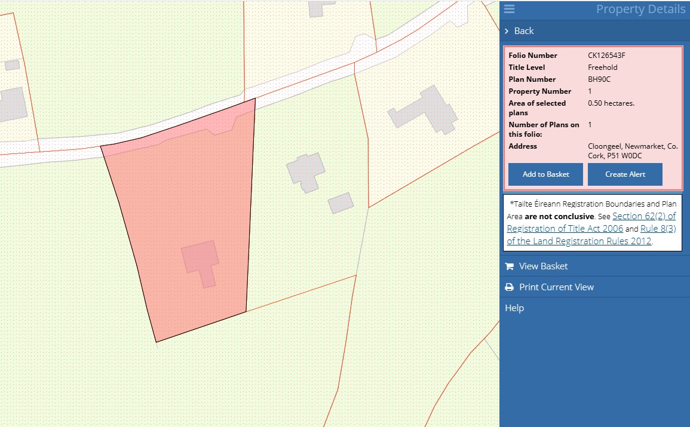690x427 pixels.
Task: Click the Back label text
Action: 524,31
